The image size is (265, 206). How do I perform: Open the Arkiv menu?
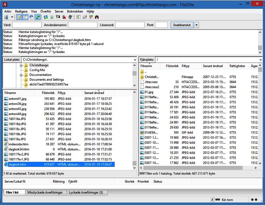(x=8, y=12)
